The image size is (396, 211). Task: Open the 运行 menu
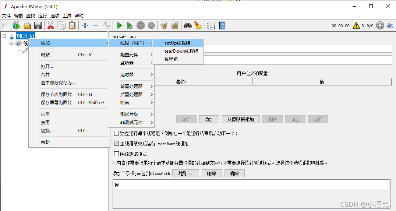coord(43,16)
